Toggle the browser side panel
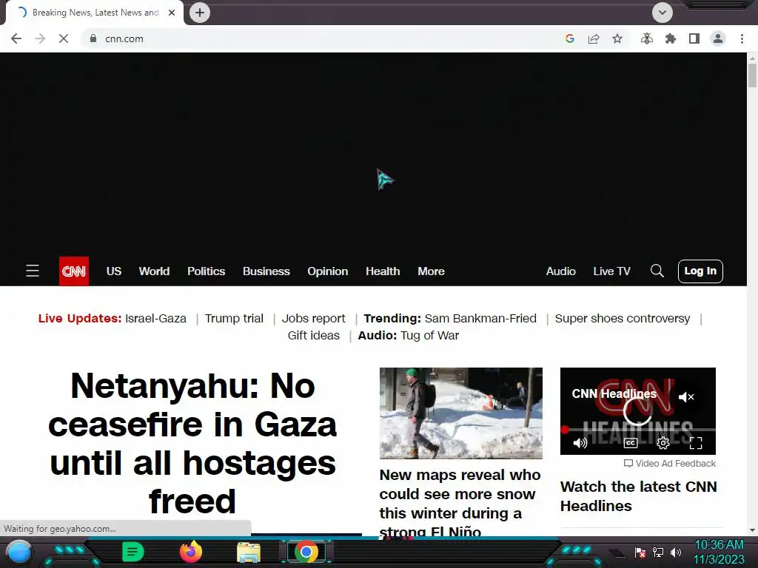The image size is (758, 568). click(694, 38)
